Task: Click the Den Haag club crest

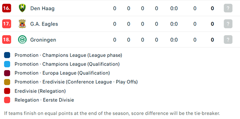Action: tap(22, 8)
